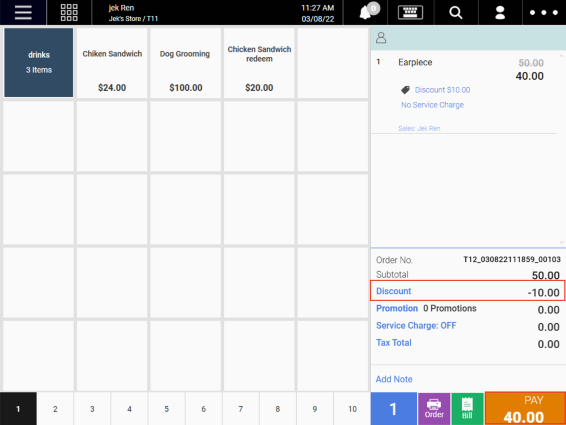Switch to product page tab 2
The image size is (566, 425).
pos(55,409)
